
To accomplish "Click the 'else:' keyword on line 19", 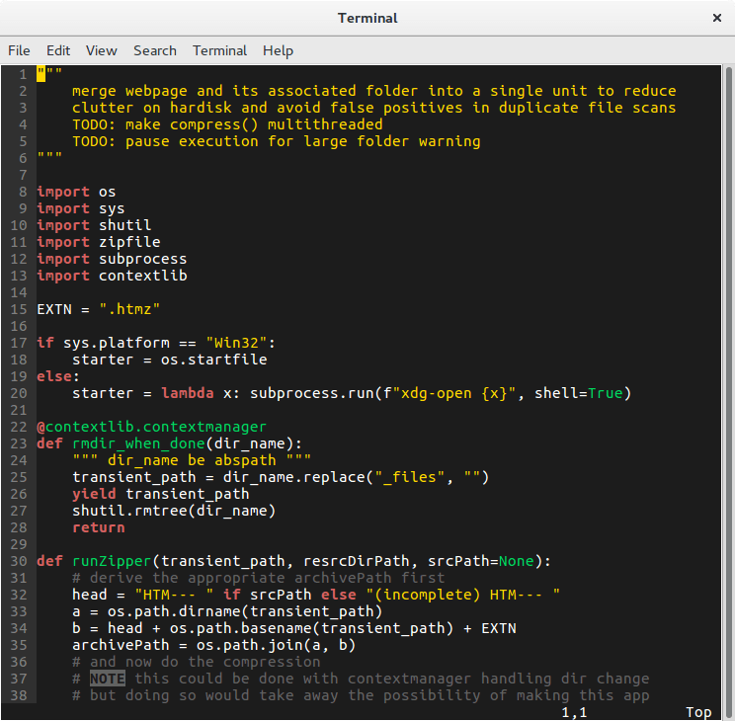I will pos(58,376).
